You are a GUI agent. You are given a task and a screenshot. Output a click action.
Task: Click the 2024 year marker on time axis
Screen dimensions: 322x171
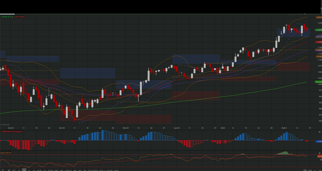coord(223,128)
